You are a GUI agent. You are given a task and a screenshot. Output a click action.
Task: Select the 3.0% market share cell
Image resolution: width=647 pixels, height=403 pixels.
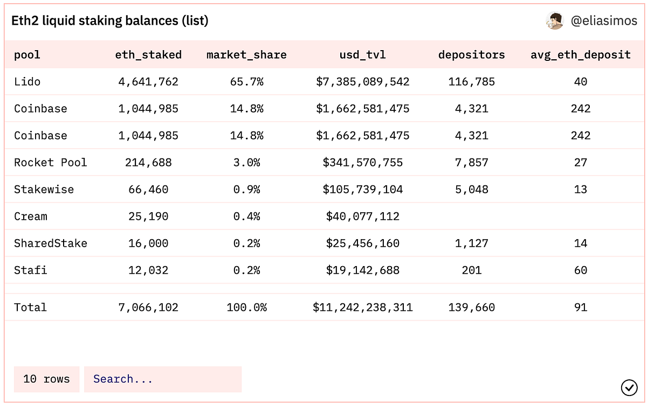pyautogui.click(x=246, y=163)
